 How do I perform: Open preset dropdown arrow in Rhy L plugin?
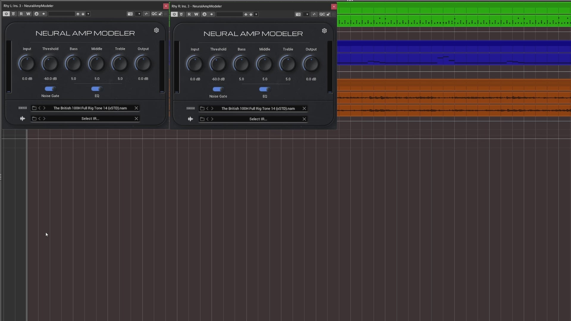point(88,14)
